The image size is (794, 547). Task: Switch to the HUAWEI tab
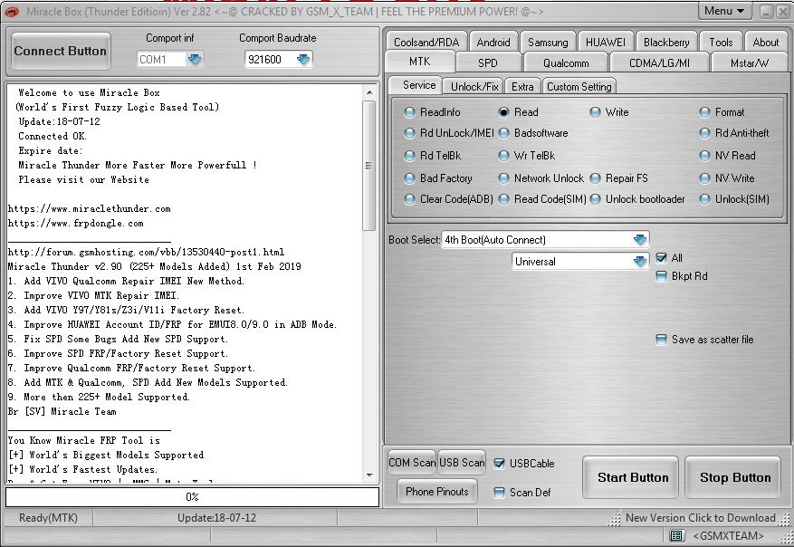(x=605, y=43)
